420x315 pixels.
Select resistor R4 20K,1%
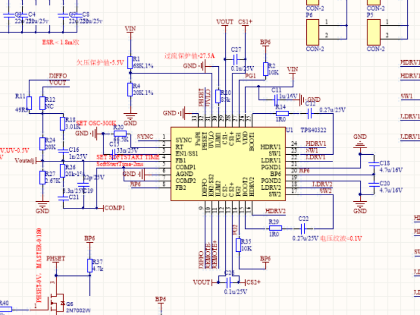click(130, 89)
